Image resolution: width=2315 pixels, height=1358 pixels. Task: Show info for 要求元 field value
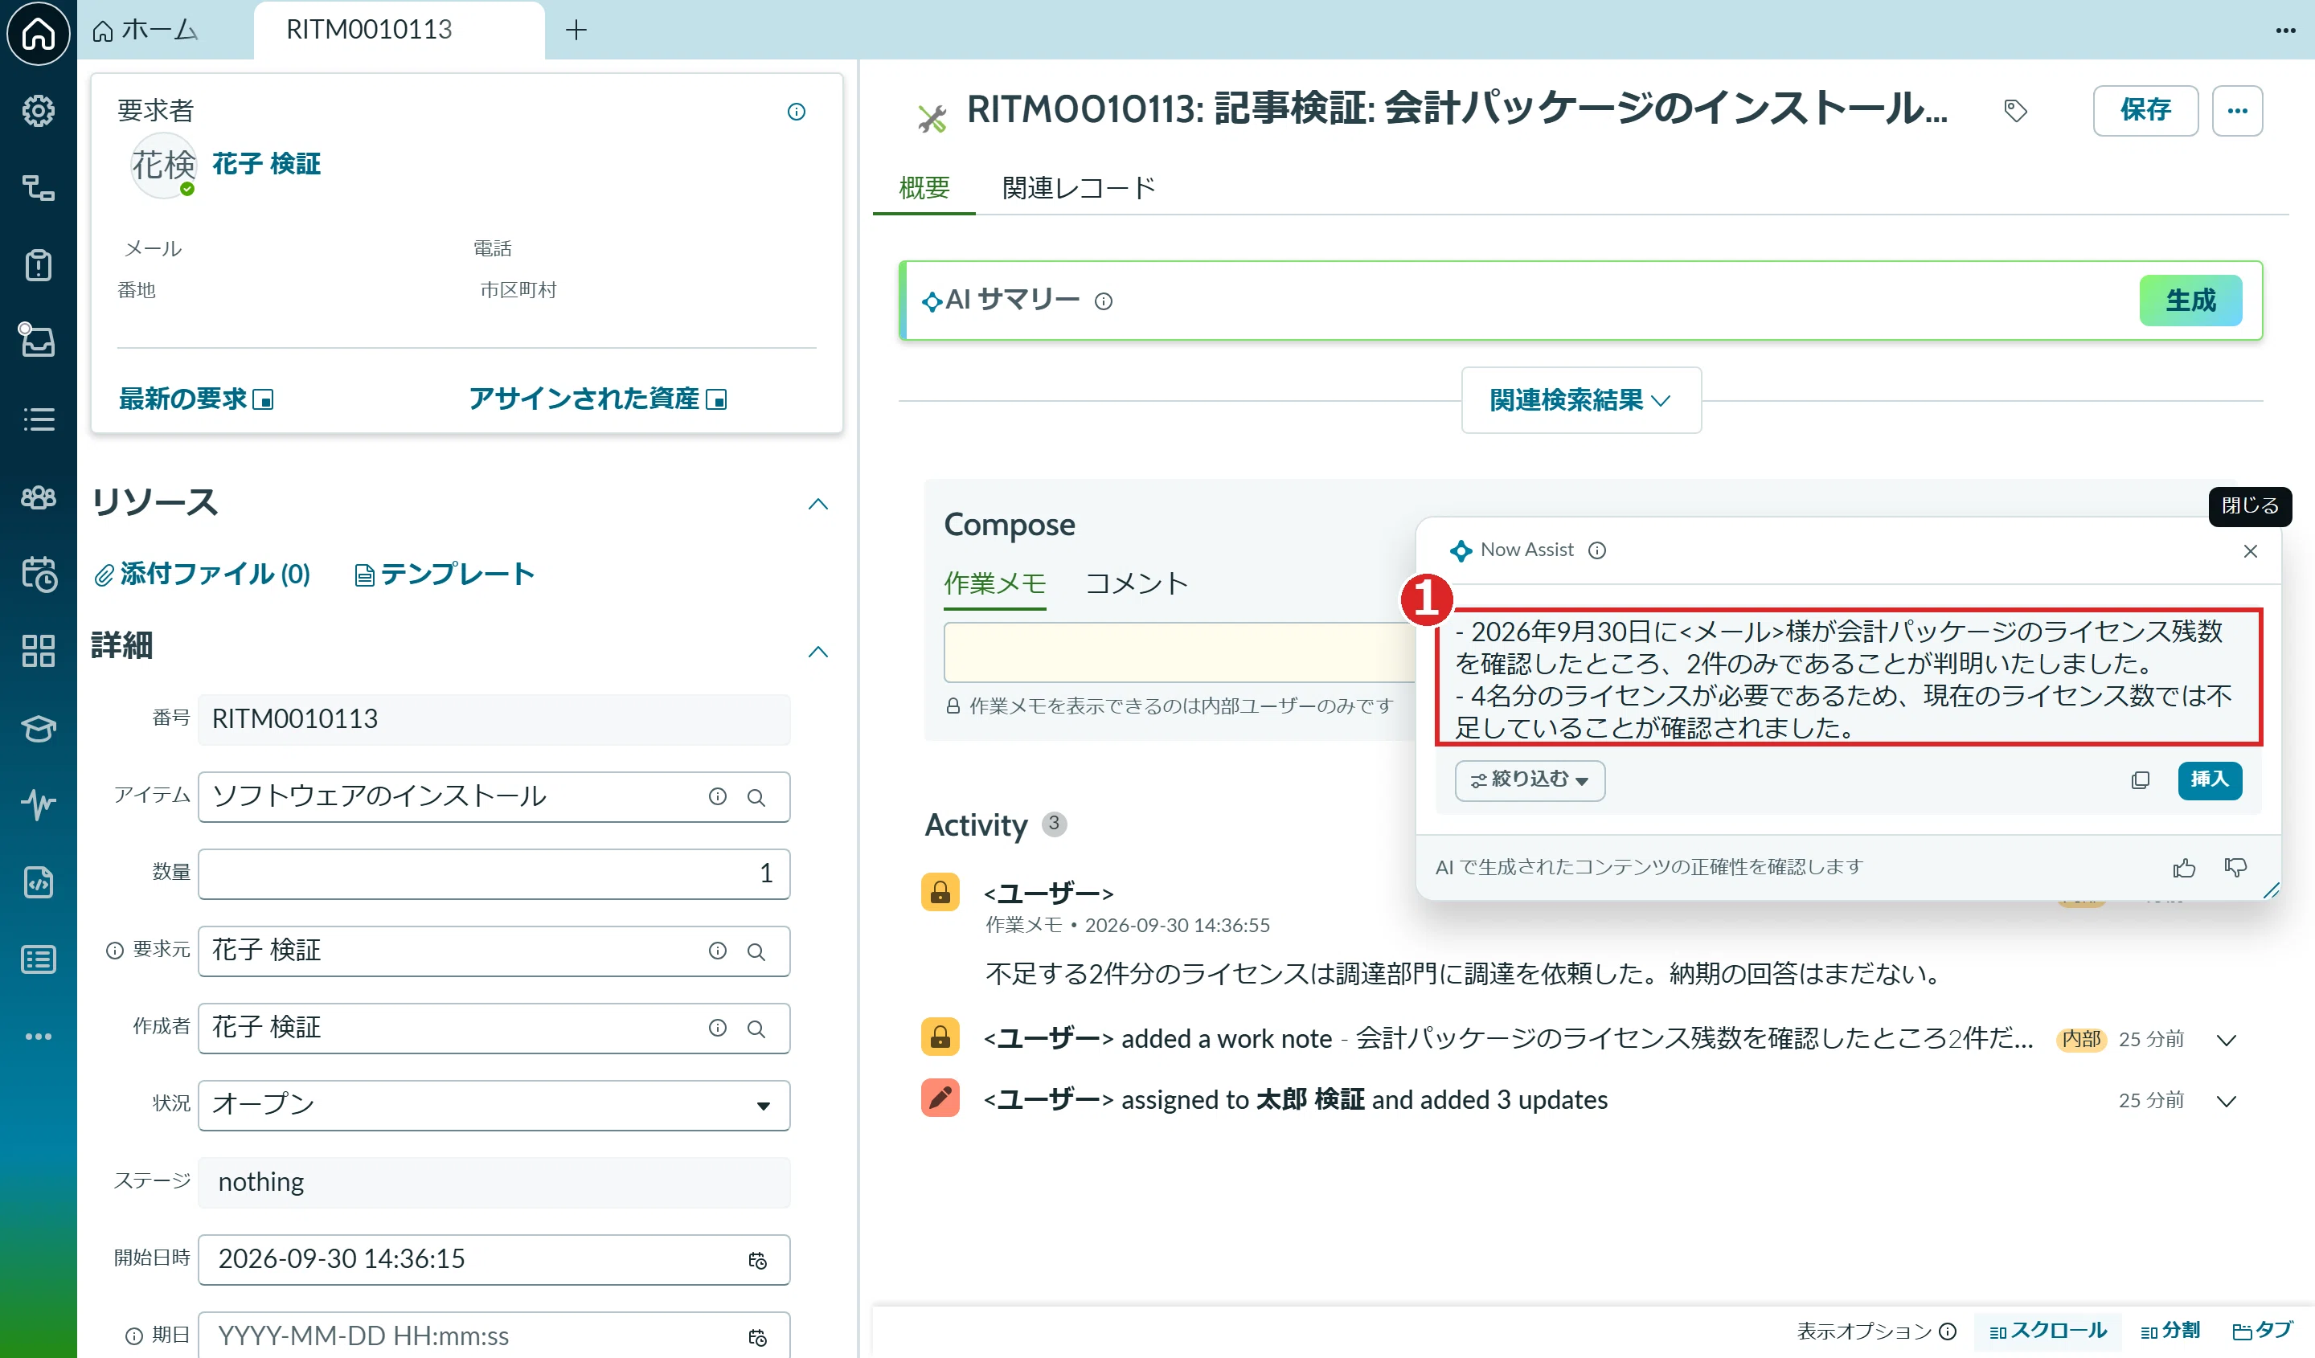[718, 951]
